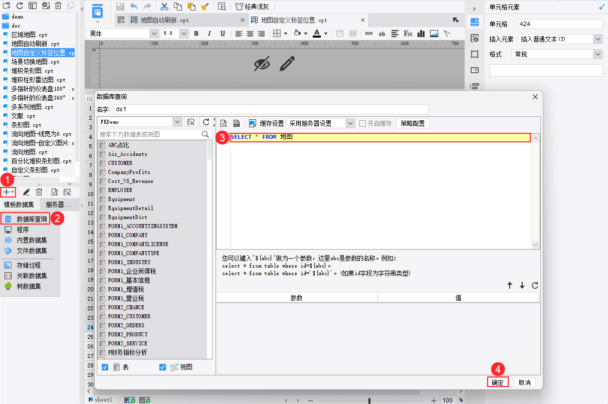This screenshot has height=404, width=608.
Task: Choose 内置数据集 from the menu
Action: point(32,240)
